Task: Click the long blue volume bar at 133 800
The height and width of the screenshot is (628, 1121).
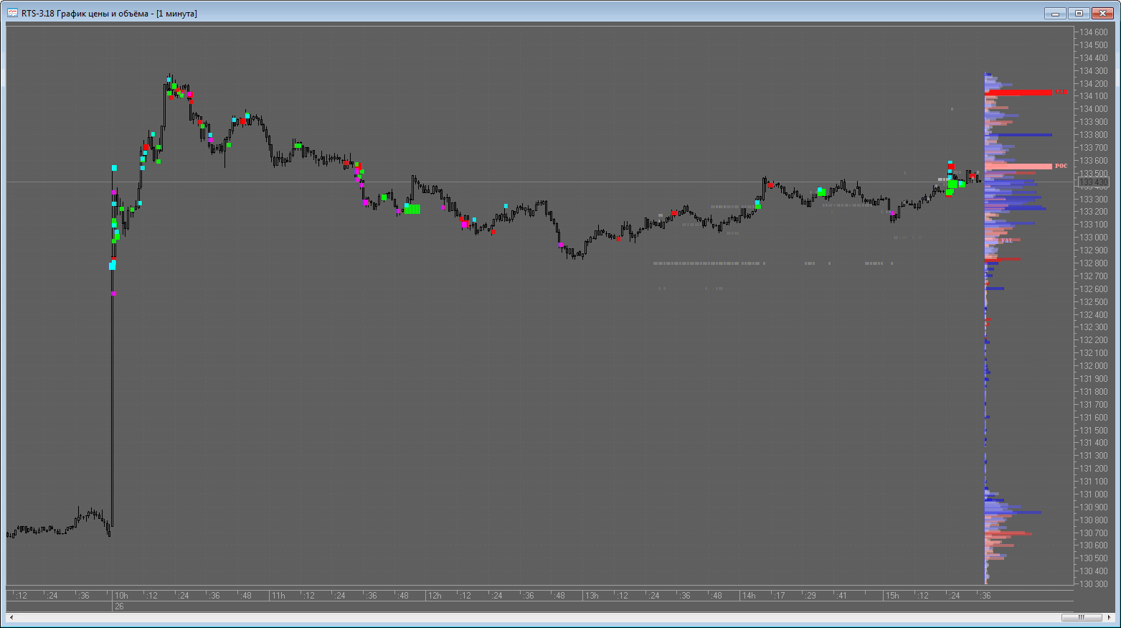Action: [x=1018, y=134]
